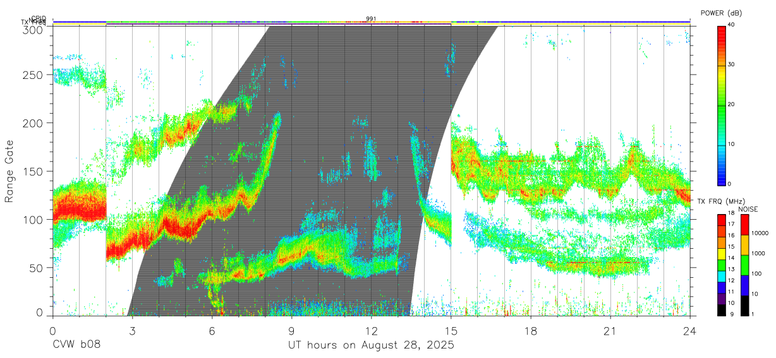Click the 200 tick on Range Gate axis
The width and height of the screenshot is (776, 358).
33,122
